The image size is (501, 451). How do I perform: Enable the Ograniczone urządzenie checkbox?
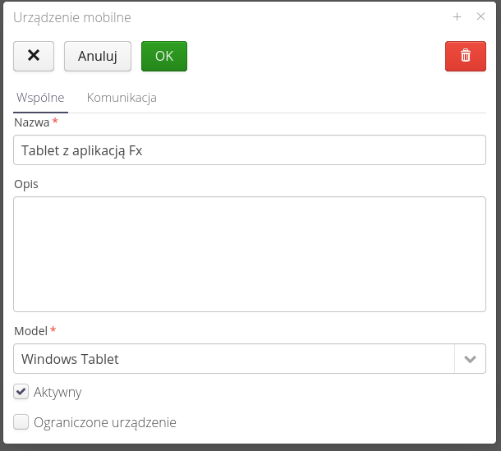click(21, 422)
